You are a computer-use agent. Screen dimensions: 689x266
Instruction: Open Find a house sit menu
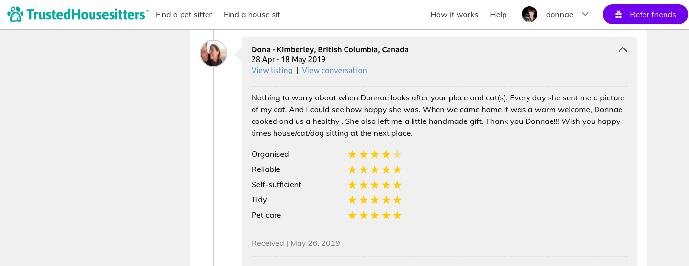(252, 15)
